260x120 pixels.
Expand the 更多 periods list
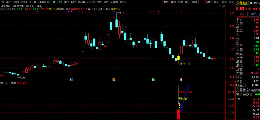(x=123, y=2)
